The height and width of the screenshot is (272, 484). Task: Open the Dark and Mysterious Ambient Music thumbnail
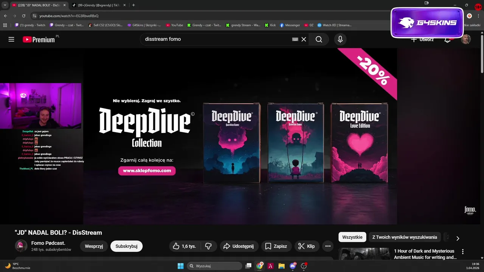(364, 254)
